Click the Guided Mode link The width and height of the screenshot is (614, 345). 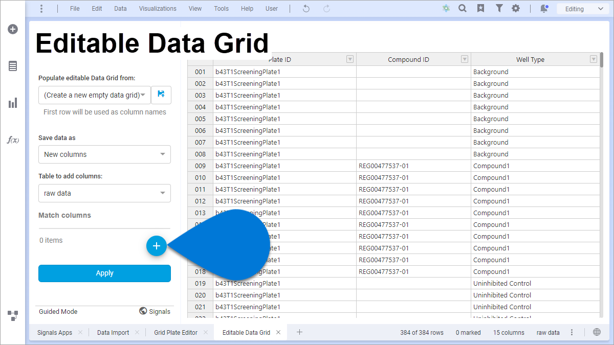[x=58, y=311]
